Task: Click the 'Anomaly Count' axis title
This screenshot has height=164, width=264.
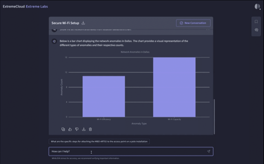Action: [61, 87]
